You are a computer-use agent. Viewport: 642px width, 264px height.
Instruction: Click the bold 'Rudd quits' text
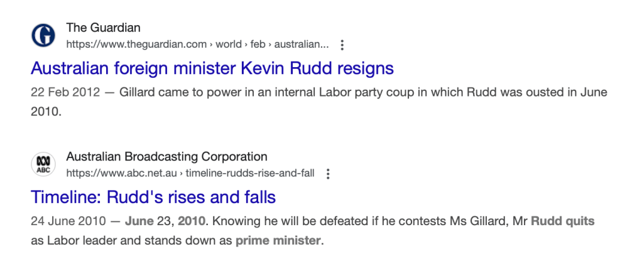click(562, 221)
